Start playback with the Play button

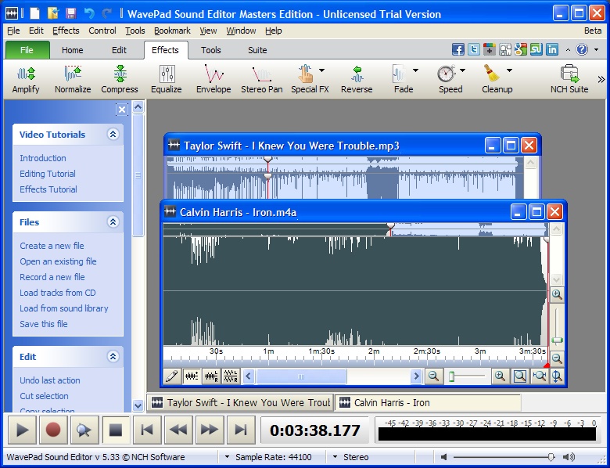coord(22,430)
